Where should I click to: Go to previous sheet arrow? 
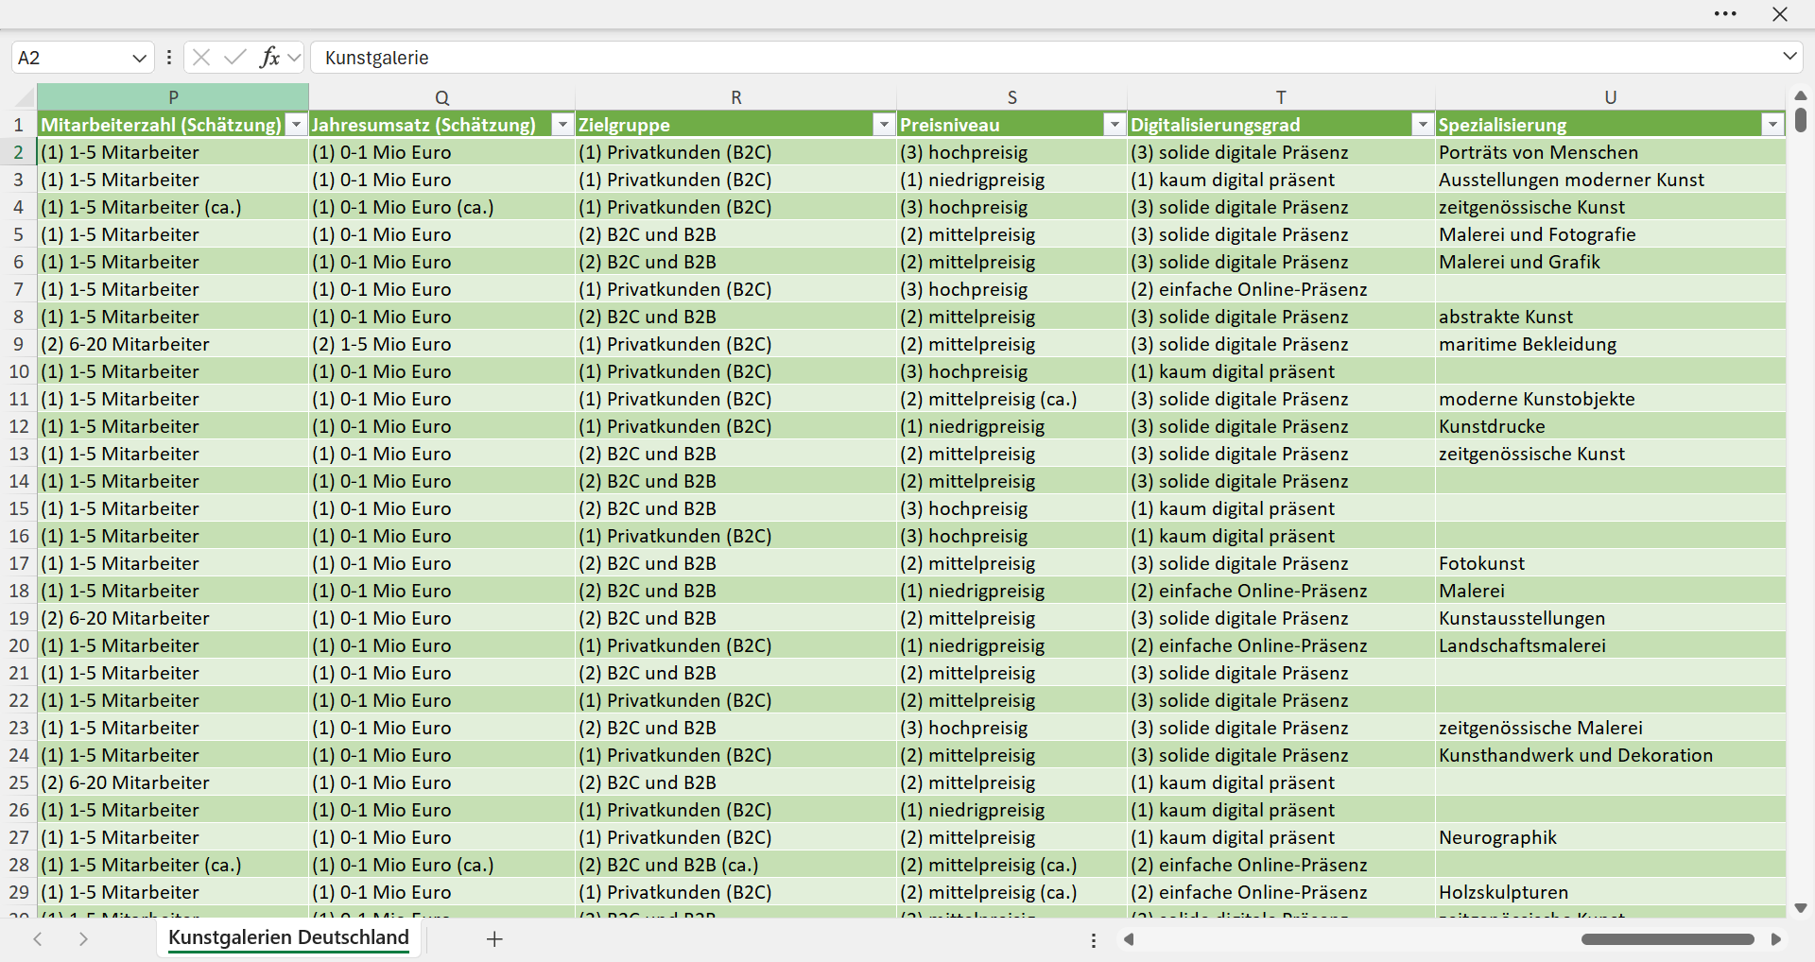(x=38, y=938)
